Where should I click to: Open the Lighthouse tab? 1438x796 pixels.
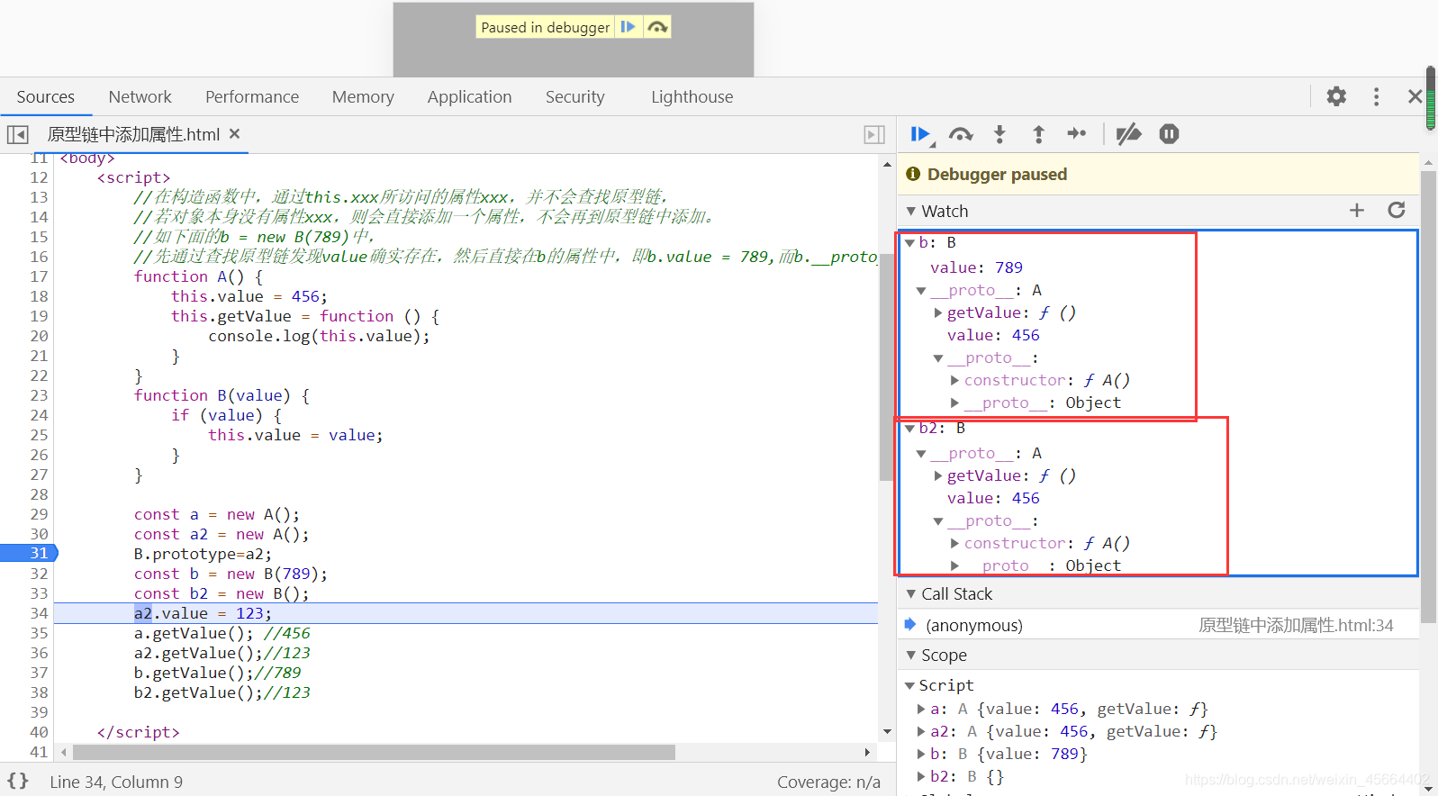pos(692,96)
